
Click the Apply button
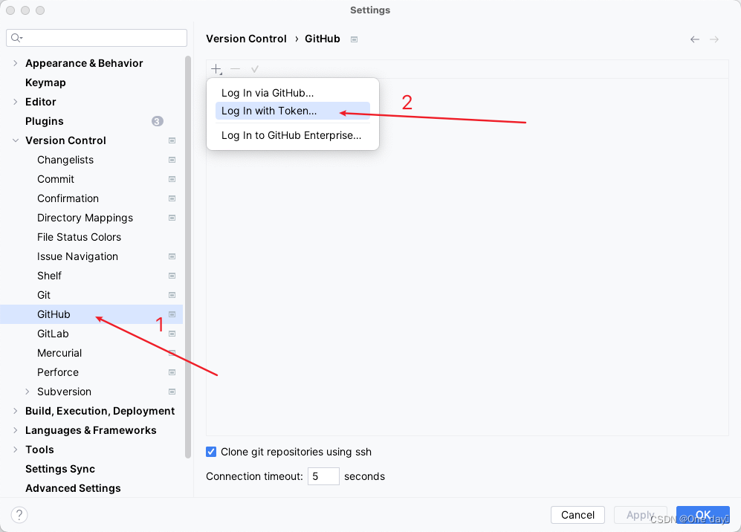tap(641, 515)
